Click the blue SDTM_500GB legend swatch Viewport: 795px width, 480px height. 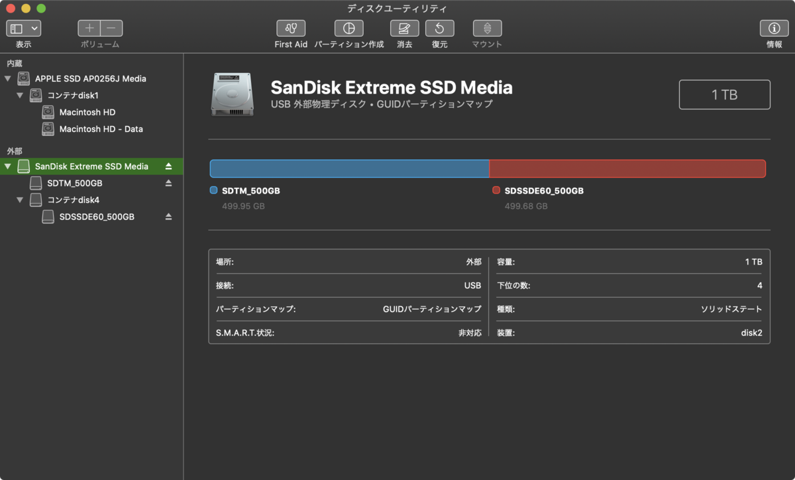[213, 190]
